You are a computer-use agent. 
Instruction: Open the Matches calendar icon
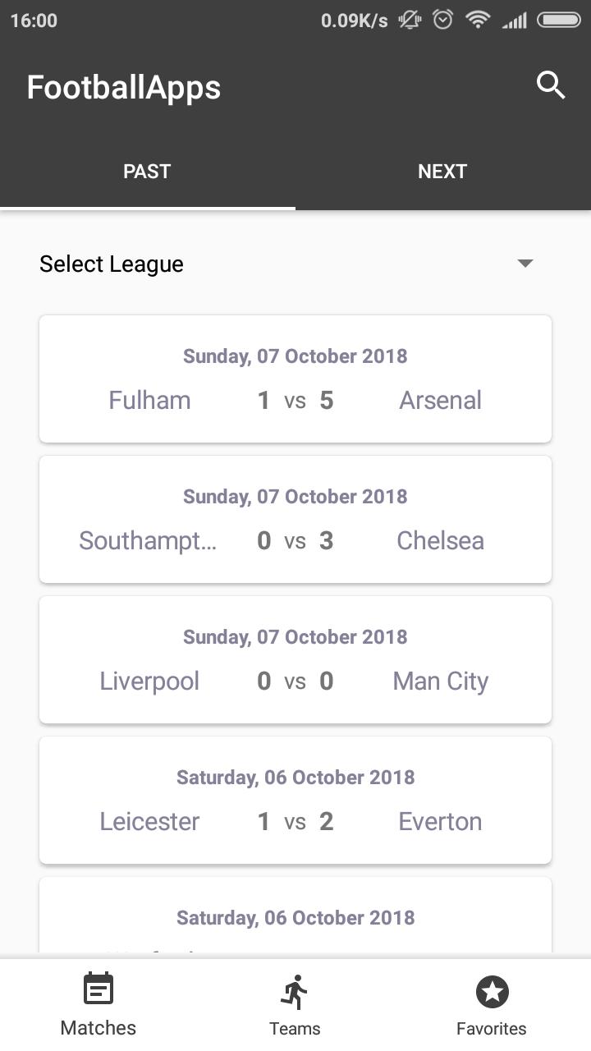[98, 989]
